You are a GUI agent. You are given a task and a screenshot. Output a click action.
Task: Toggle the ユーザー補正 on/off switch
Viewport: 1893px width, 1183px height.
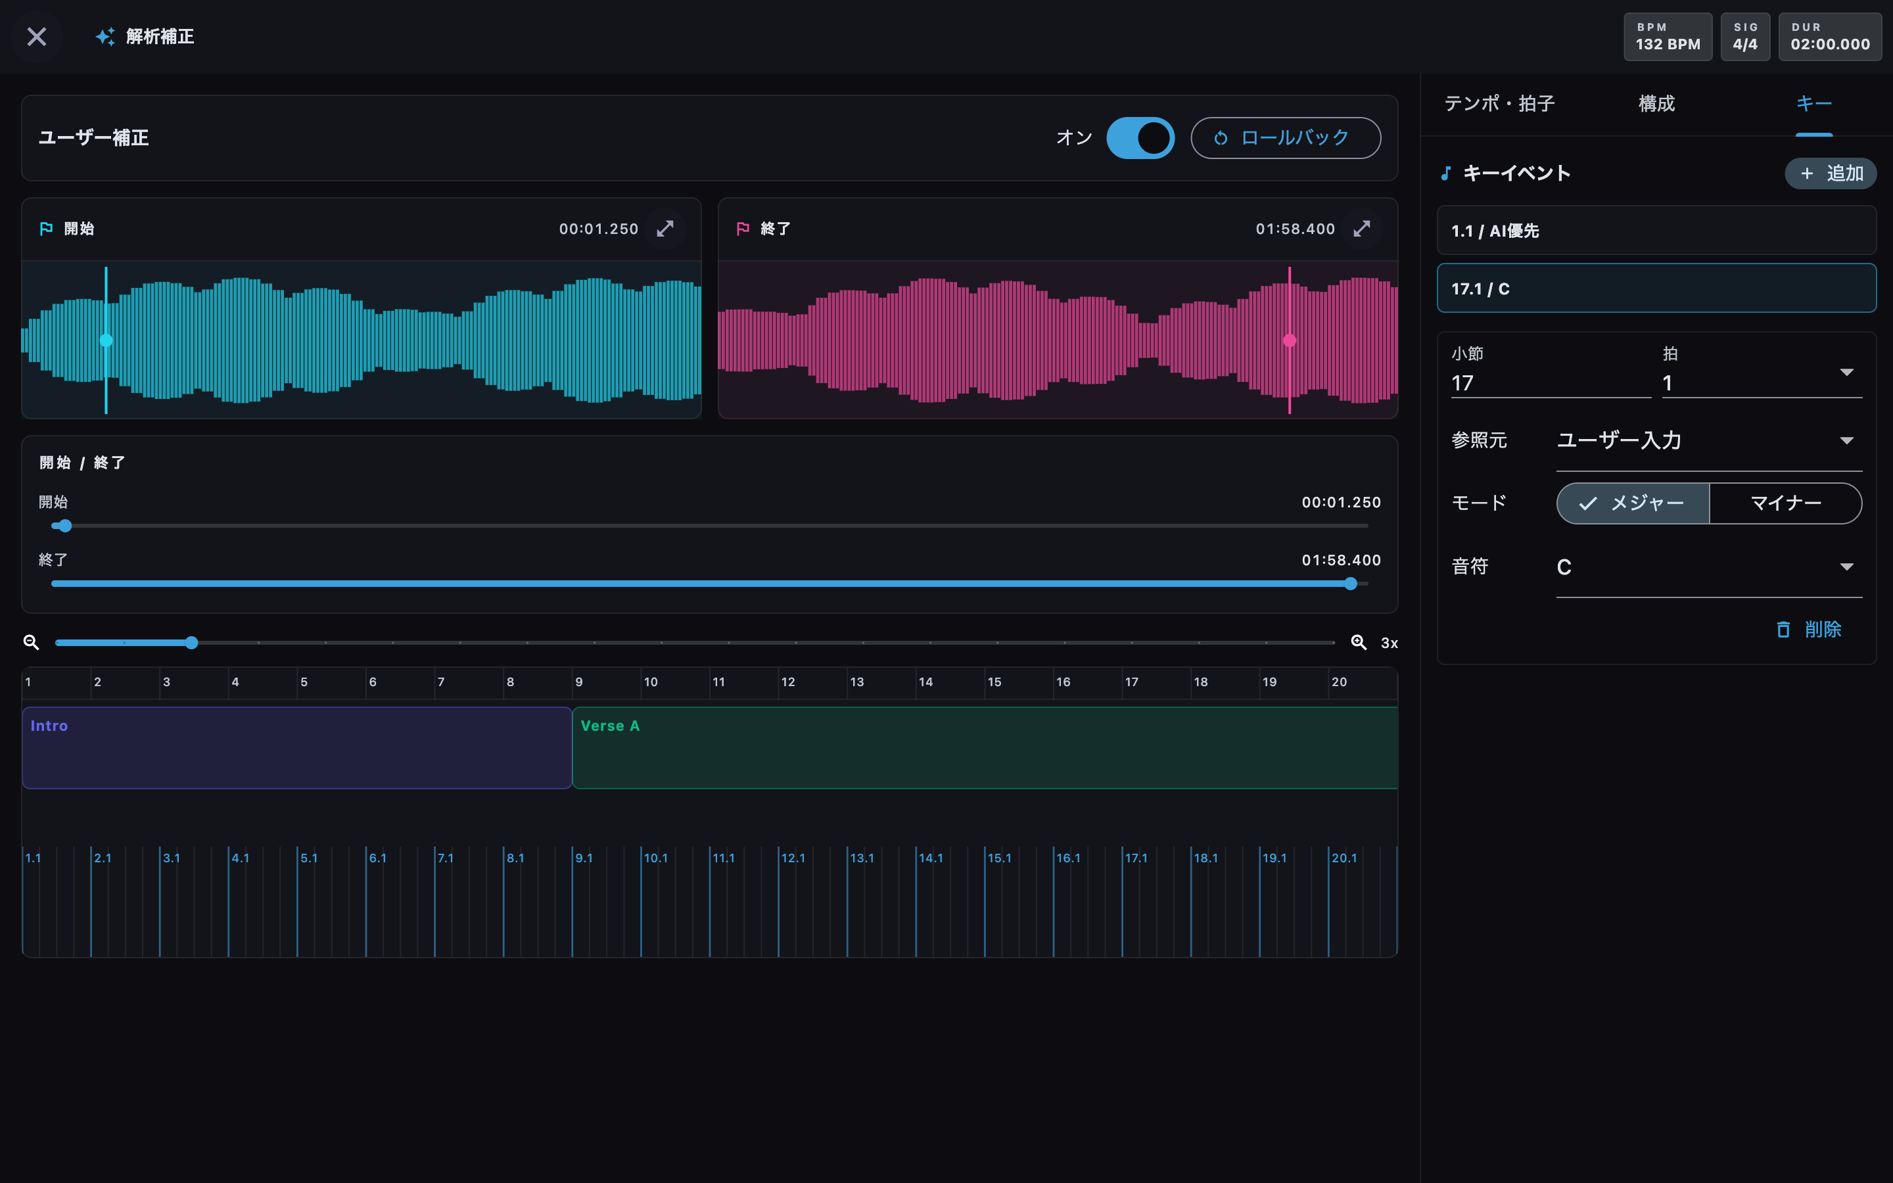[1140, 138]
